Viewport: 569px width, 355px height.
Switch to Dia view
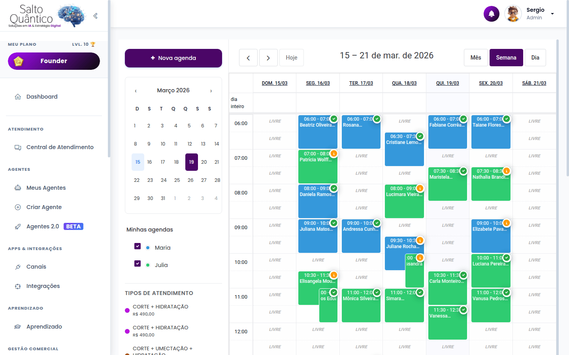(x=535, y=58)
